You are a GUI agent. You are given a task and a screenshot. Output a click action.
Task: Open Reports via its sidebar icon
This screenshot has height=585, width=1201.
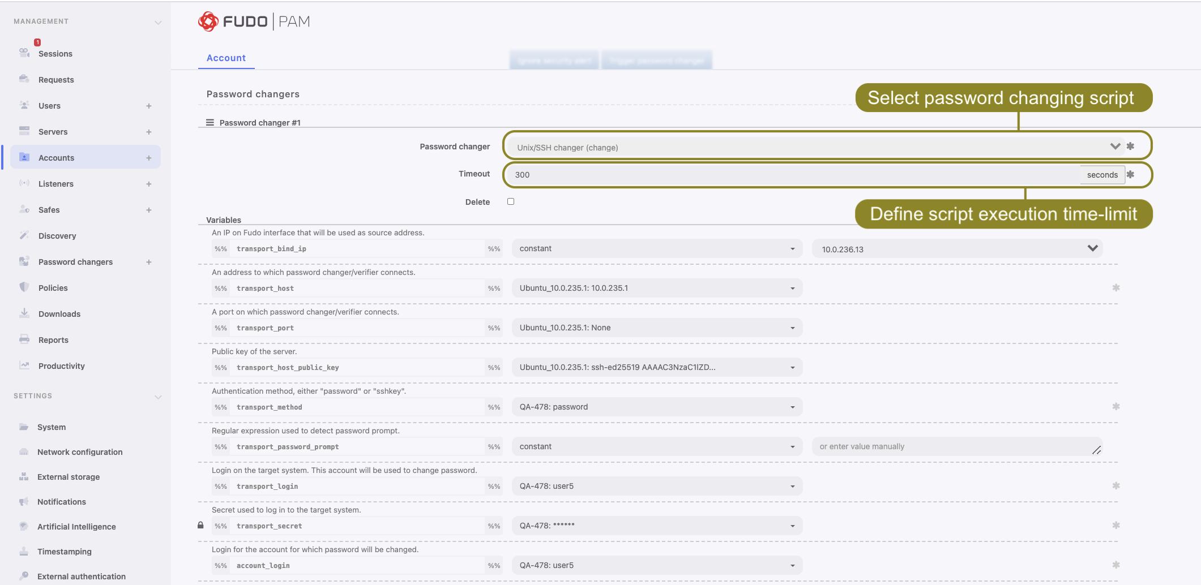point(24,339)
